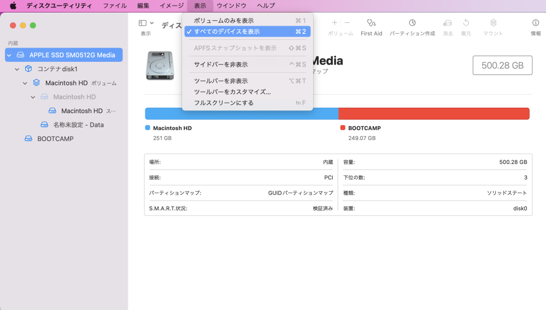Viewport: 546px width, 310px height.
Task: Click the add volume plus icon
Action: (x=334, y=22)
